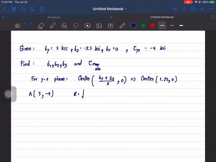Viewport: 216px width, 162px height.
Task: Select the thick stroke thickness
Action: click(x=181, y=26)
